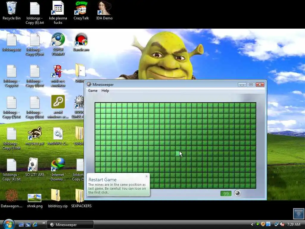Select the shrek.png image file

(x=35, y=201)
